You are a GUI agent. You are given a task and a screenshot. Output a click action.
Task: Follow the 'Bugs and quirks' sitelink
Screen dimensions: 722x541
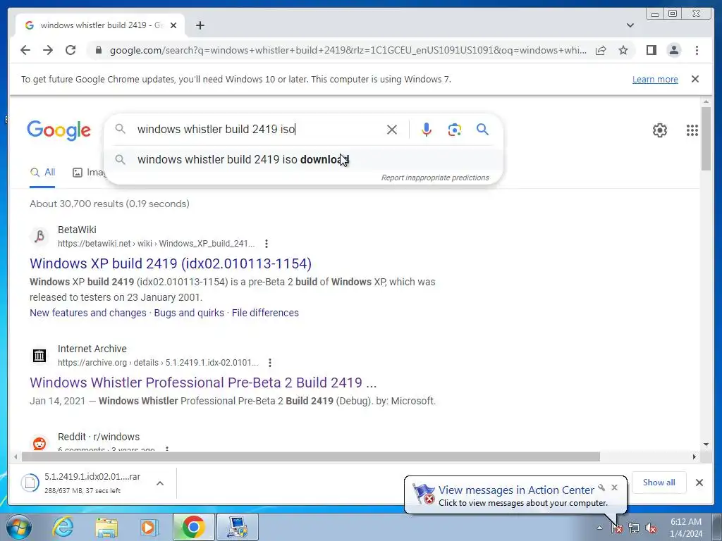click(189, 313)
